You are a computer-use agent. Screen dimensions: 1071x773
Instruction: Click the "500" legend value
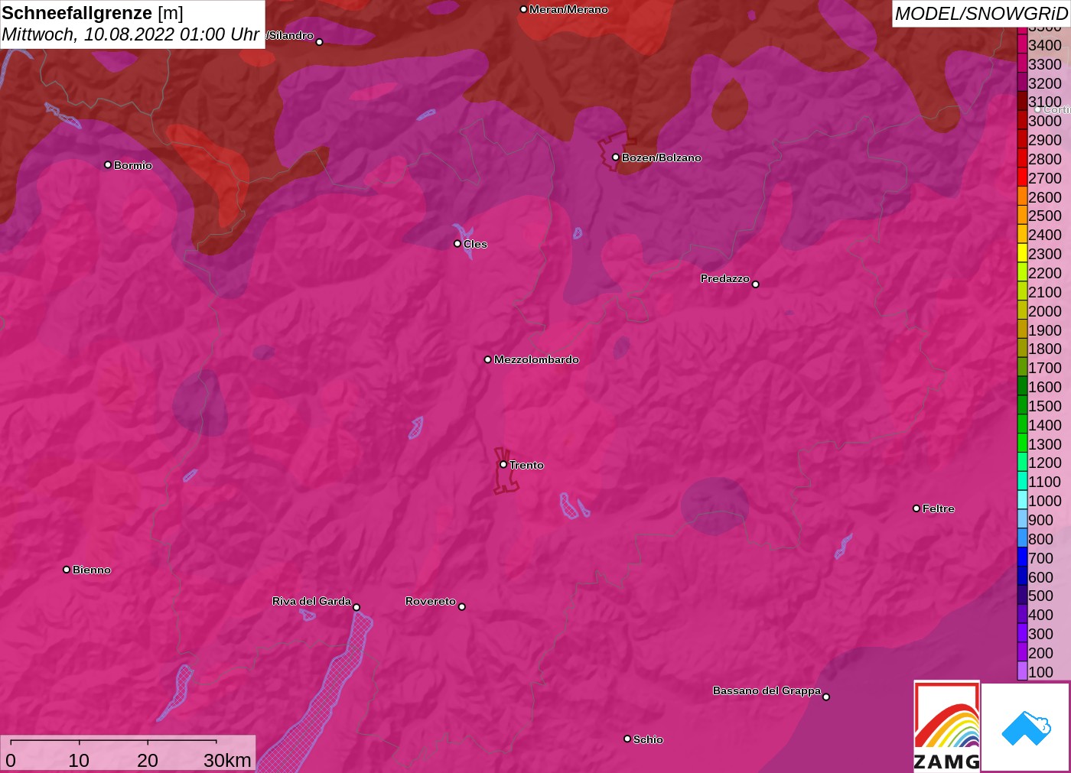[x=1040, y=596]
